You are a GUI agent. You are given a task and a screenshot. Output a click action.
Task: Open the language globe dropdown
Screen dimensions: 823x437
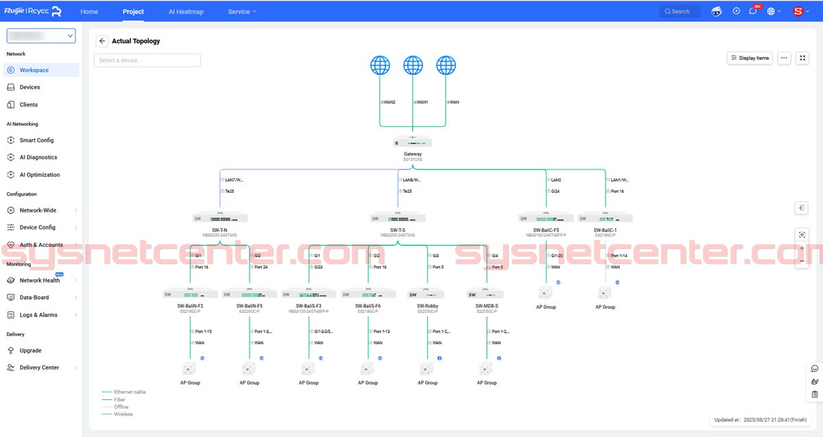[x=774, y=12]
